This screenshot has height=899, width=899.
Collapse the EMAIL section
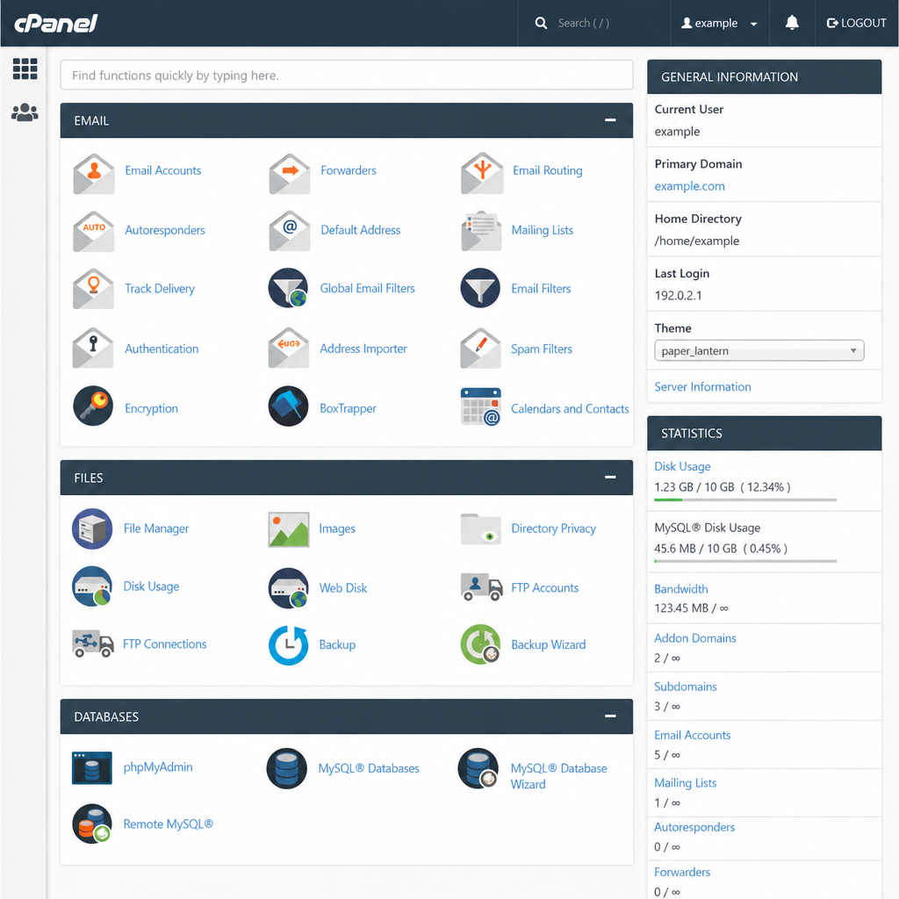pyautogui.click(x=610, y=119)
